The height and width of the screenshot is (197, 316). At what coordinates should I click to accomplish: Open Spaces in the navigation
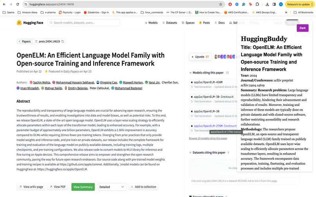[188, 23]
